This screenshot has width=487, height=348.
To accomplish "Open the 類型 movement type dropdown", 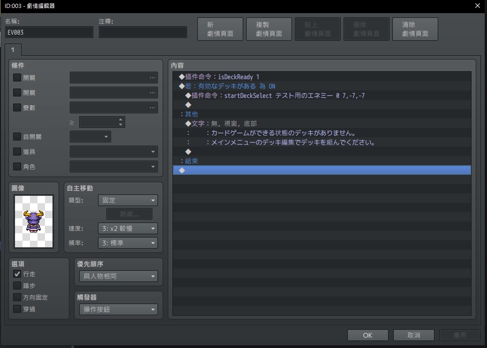I will (127, 200).
